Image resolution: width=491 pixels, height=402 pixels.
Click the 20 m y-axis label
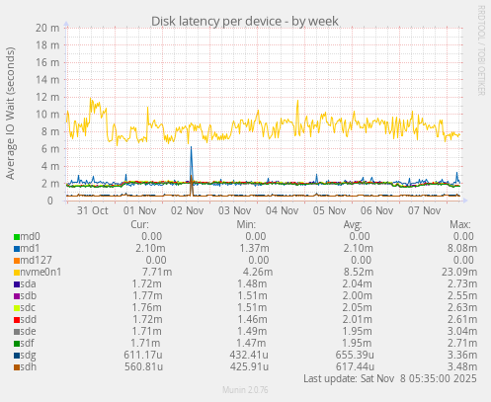47,28
